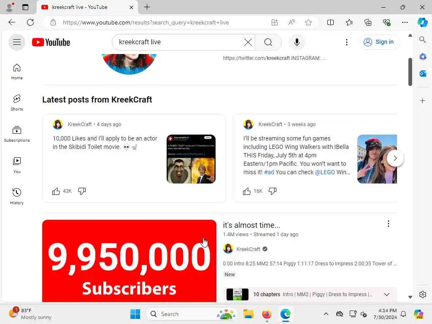Open the video's three-dot action menu

tap(389, 224)
